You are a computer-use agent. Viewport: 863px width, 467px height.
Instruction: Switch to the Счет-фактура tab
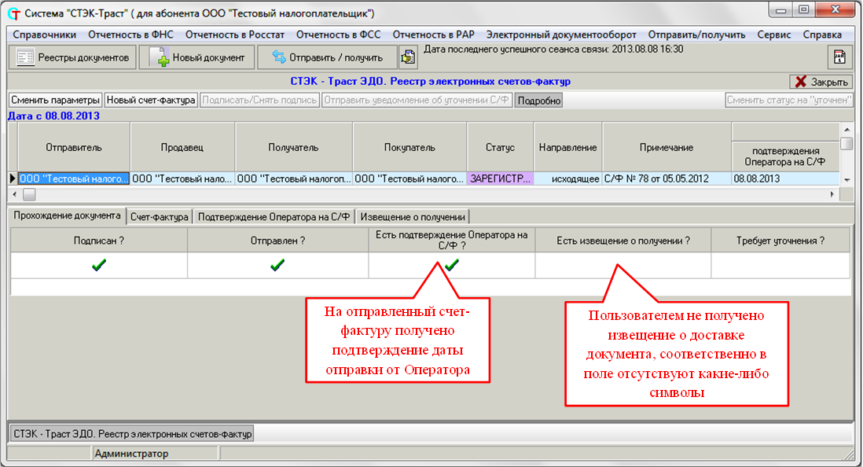pos(159,217)
